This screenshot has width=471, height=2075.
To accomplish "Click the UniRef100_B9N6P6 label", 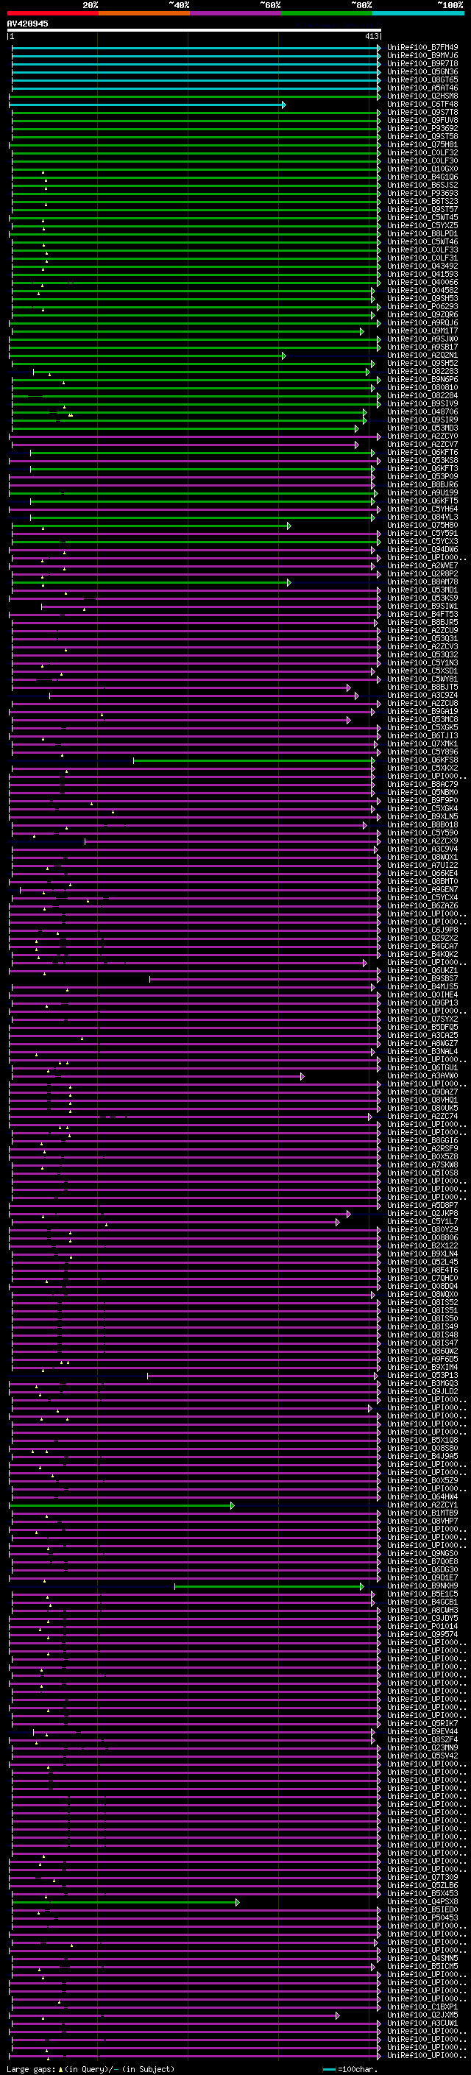I will (x=422, y=378).
